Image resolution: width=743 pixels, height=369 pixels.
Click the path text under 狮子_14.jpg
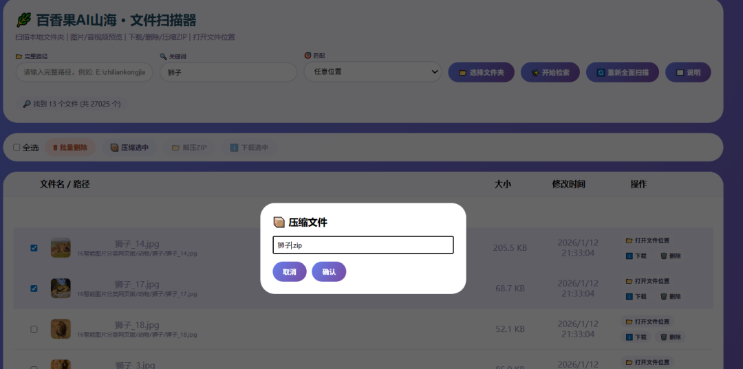137,254
